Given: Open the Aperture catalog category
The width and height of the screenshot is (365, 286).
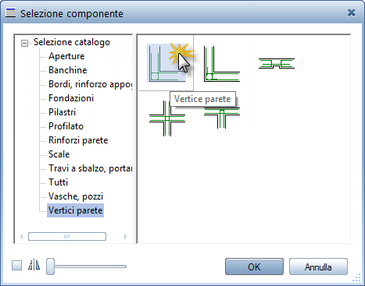Looking at the screenshot, I should click(x=66, y=56).
